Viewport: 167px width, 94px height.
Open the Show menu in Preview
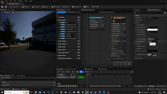pyautogui.click(x=19, y=12)
